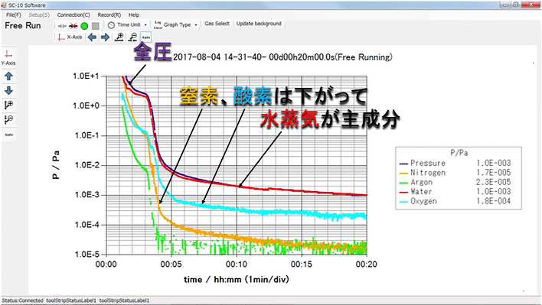Image resolution: width=542 pixels, height=305 pixels.
Task: Toggle X-axis Auto scaling
Action: tap(146, 37)
